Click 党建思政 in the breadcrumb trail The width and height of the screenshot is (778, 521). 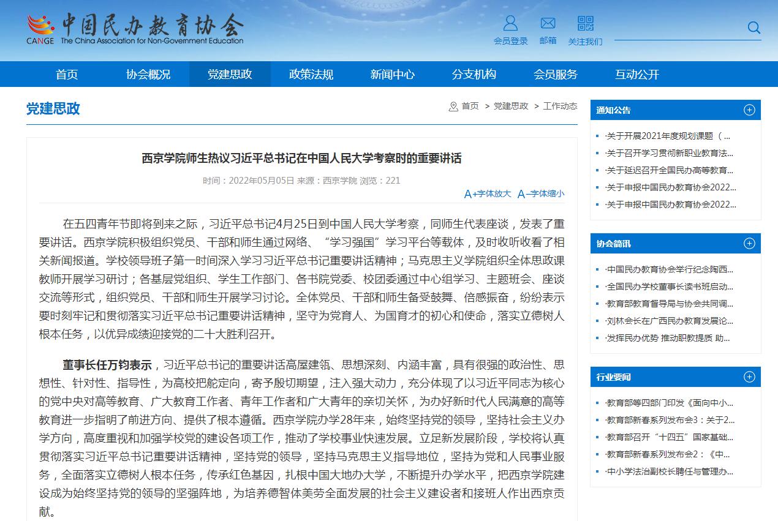point(511,106)
